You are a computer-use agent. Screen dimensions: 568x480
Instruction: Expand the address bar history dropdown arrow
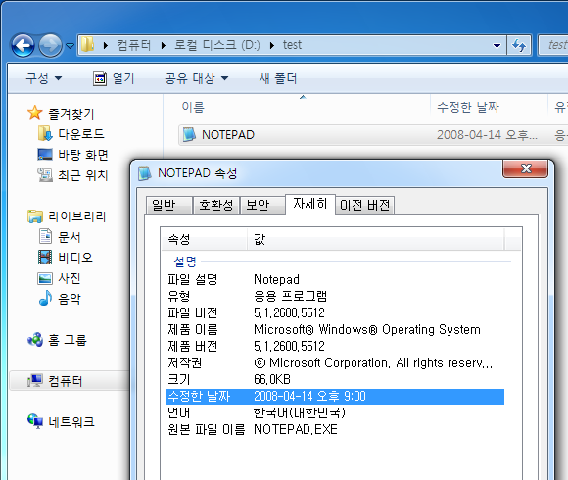[x=497, y=46]
